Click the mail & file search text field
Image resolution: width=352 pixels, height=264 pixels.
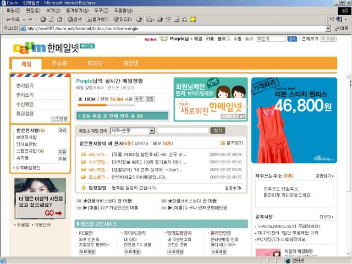(x=183, y=130)
